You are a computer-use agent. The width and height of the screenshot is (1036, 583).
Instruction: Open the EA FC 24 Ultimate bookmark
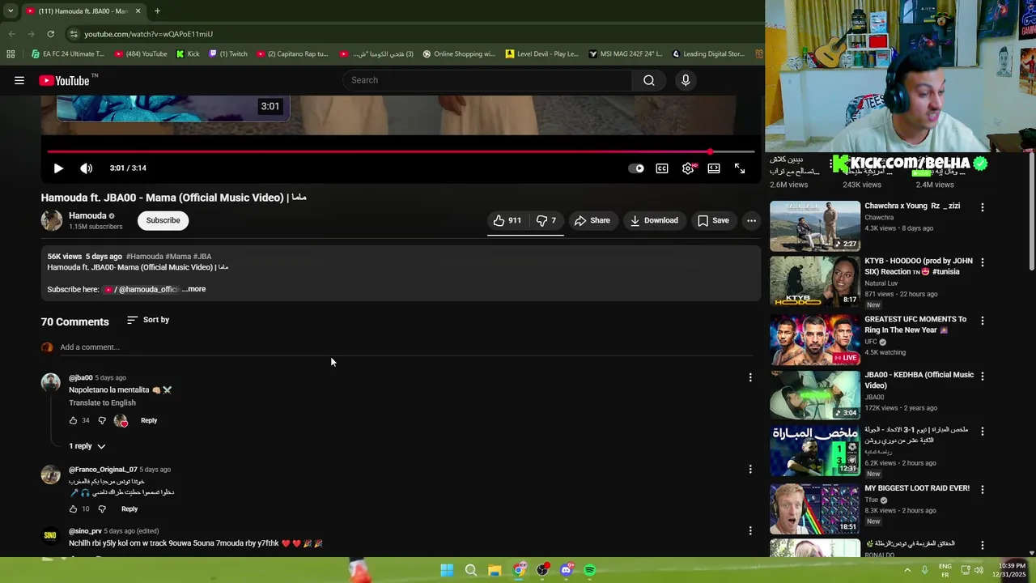(x=67, y=54)
